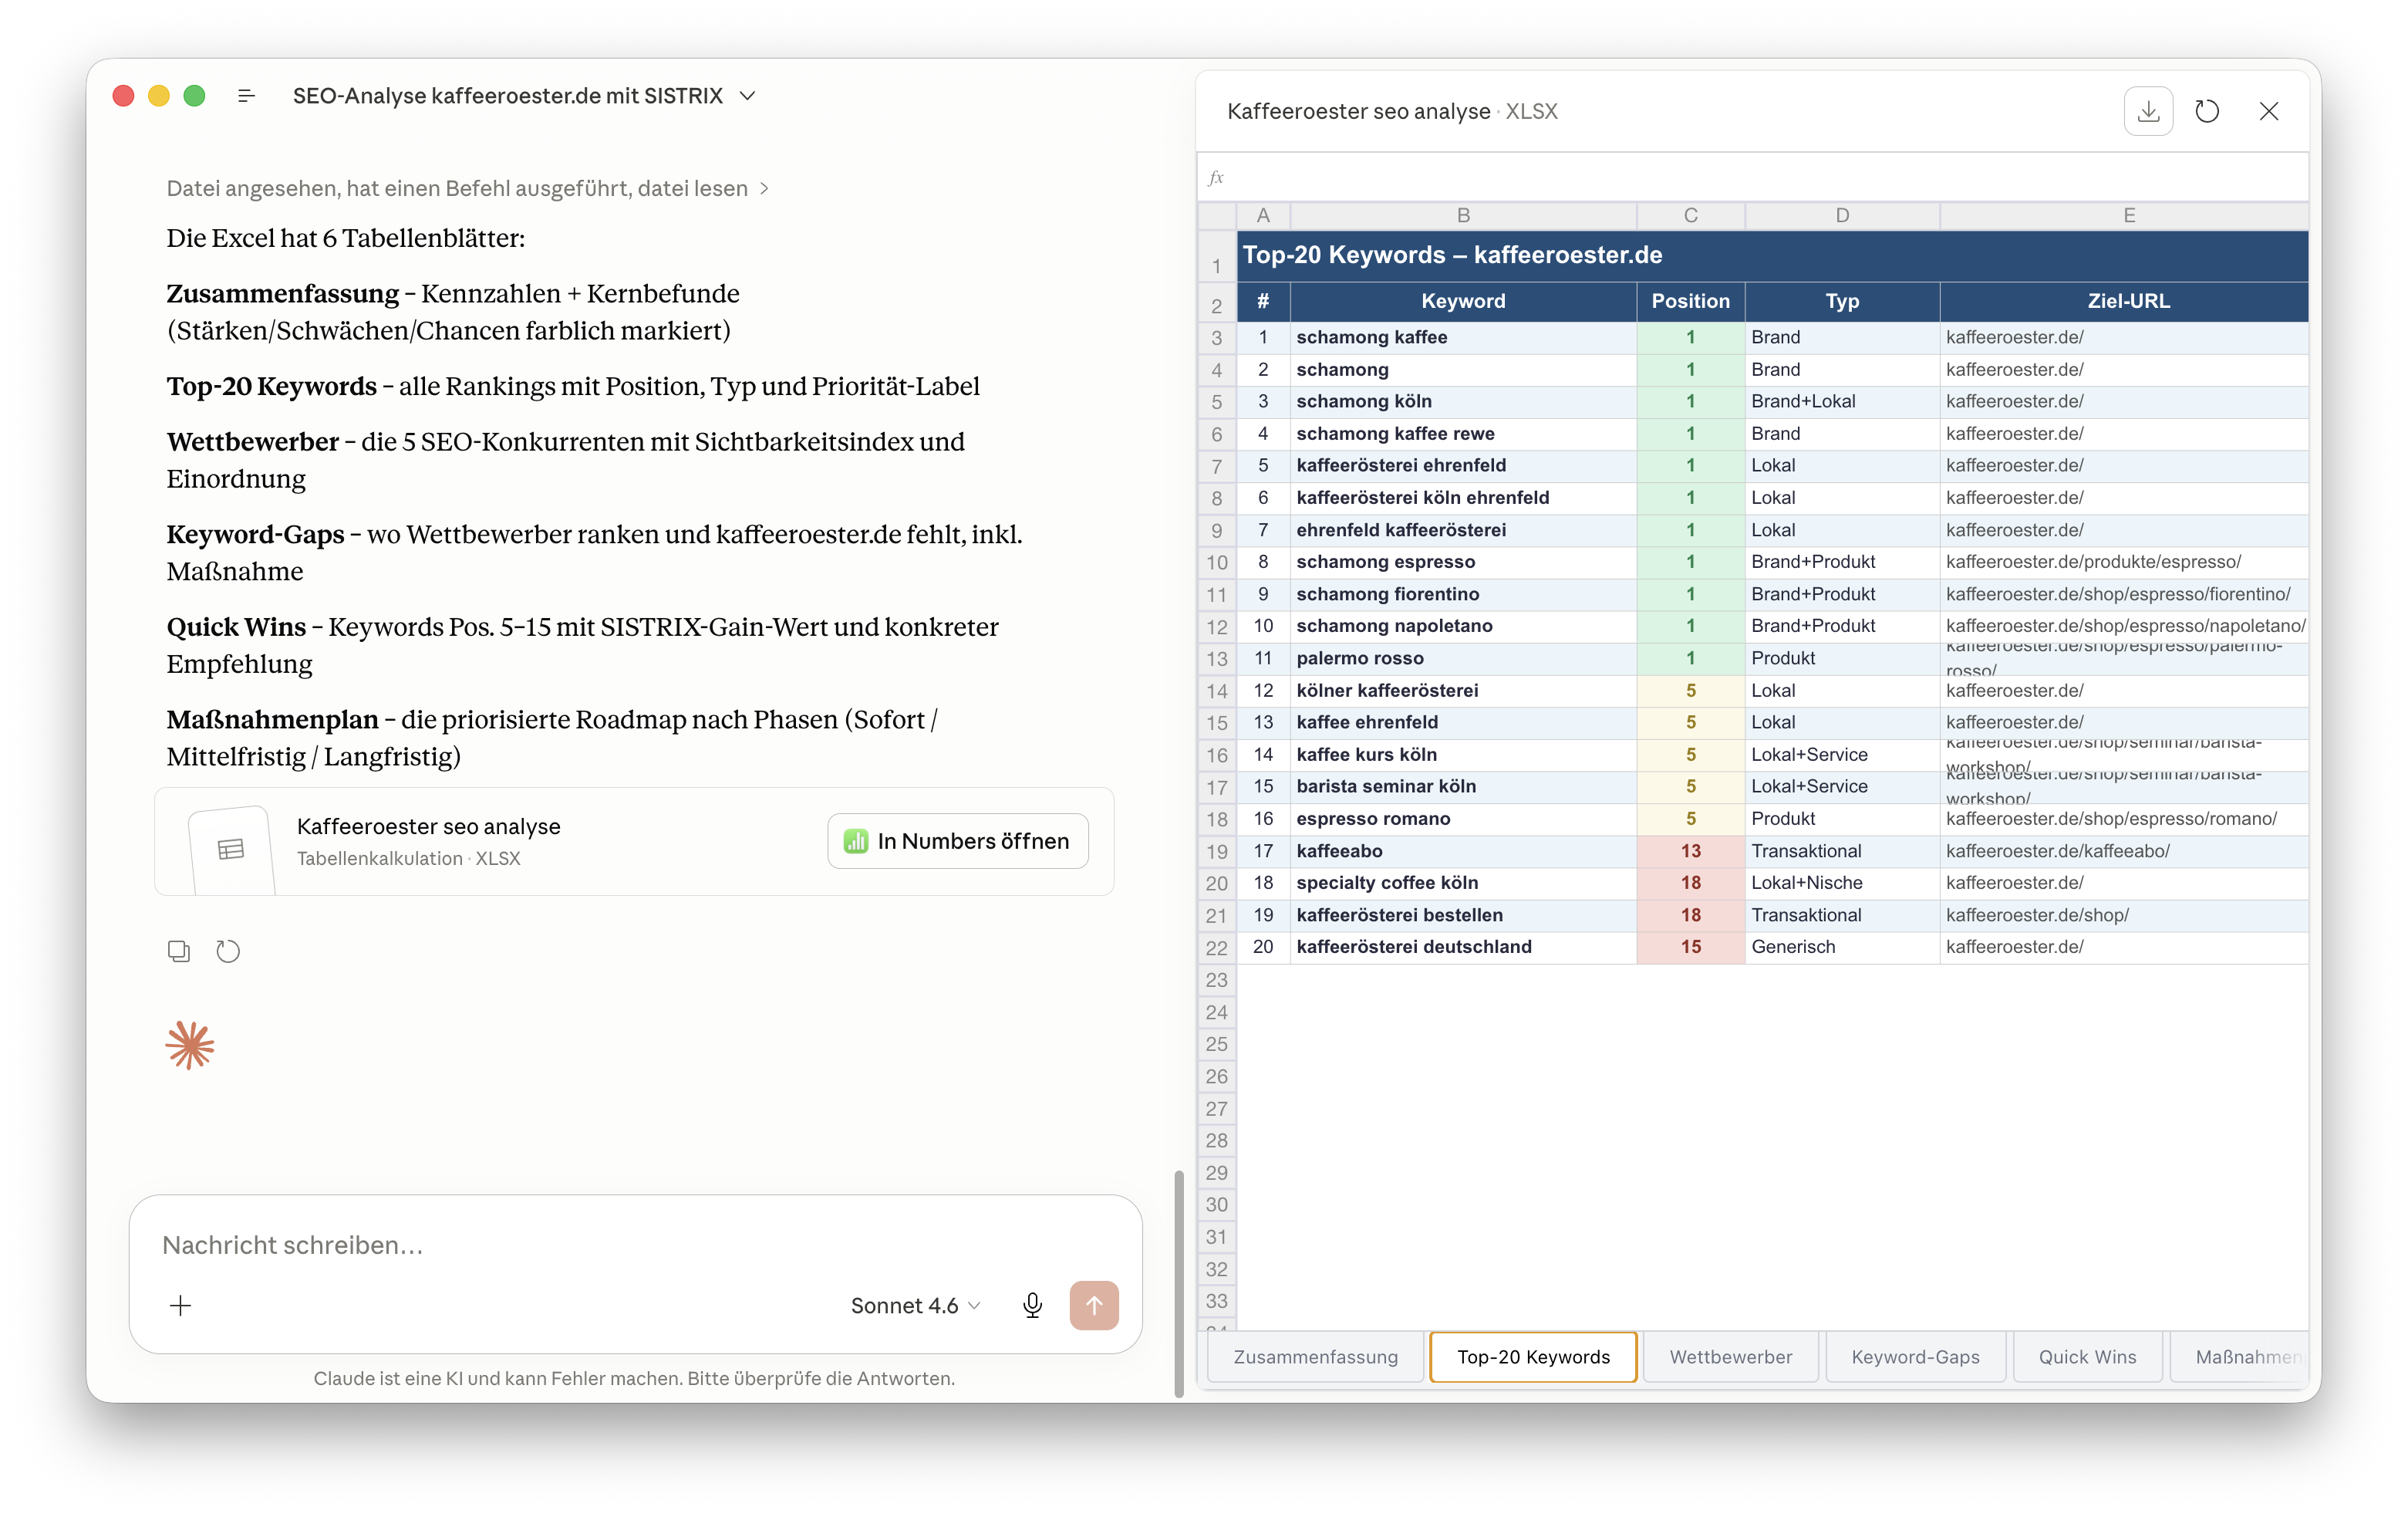The image size is (2408, 1517).
Task: Expand the 'Datei angesehen' steps summary
Action: tap(468, 188)
